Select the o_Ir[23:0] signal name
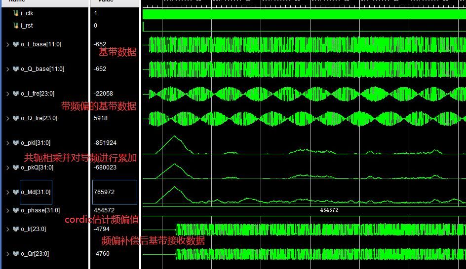 33,229
